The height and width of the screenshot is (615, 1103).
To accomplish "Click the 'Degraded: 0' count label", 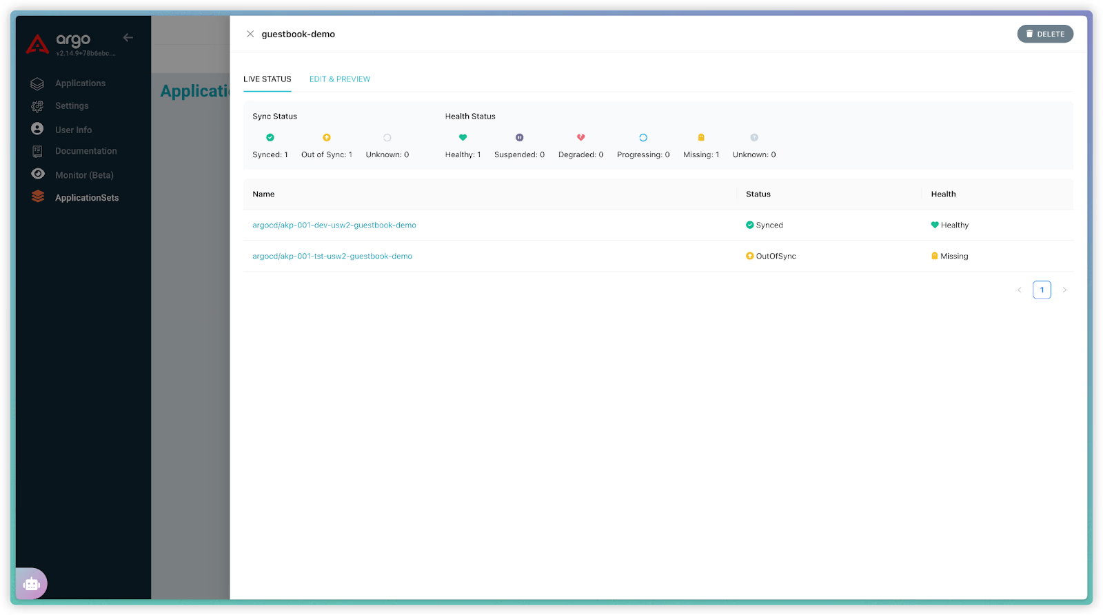I will coord(581,154).
